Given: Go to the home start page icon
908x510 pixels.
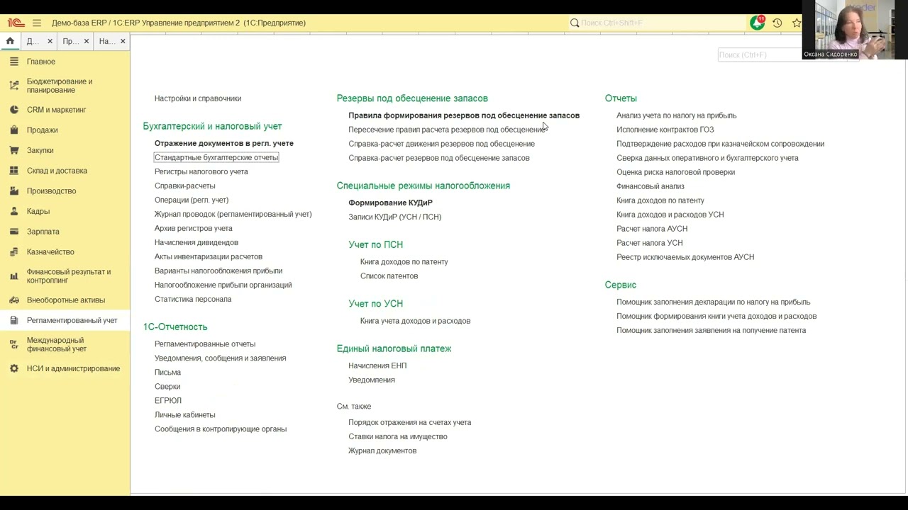Looking at the screenshot, I should (10, 41).
